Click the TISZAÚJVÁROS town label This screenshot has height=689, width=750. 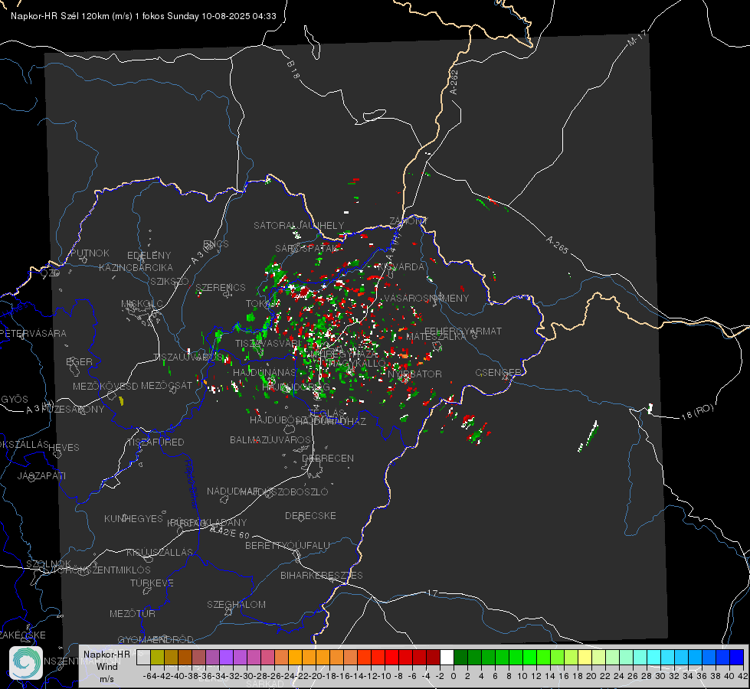[188, 358]
